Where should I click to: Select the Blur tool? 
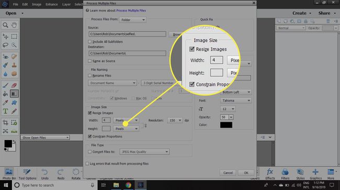coord(5,74)
